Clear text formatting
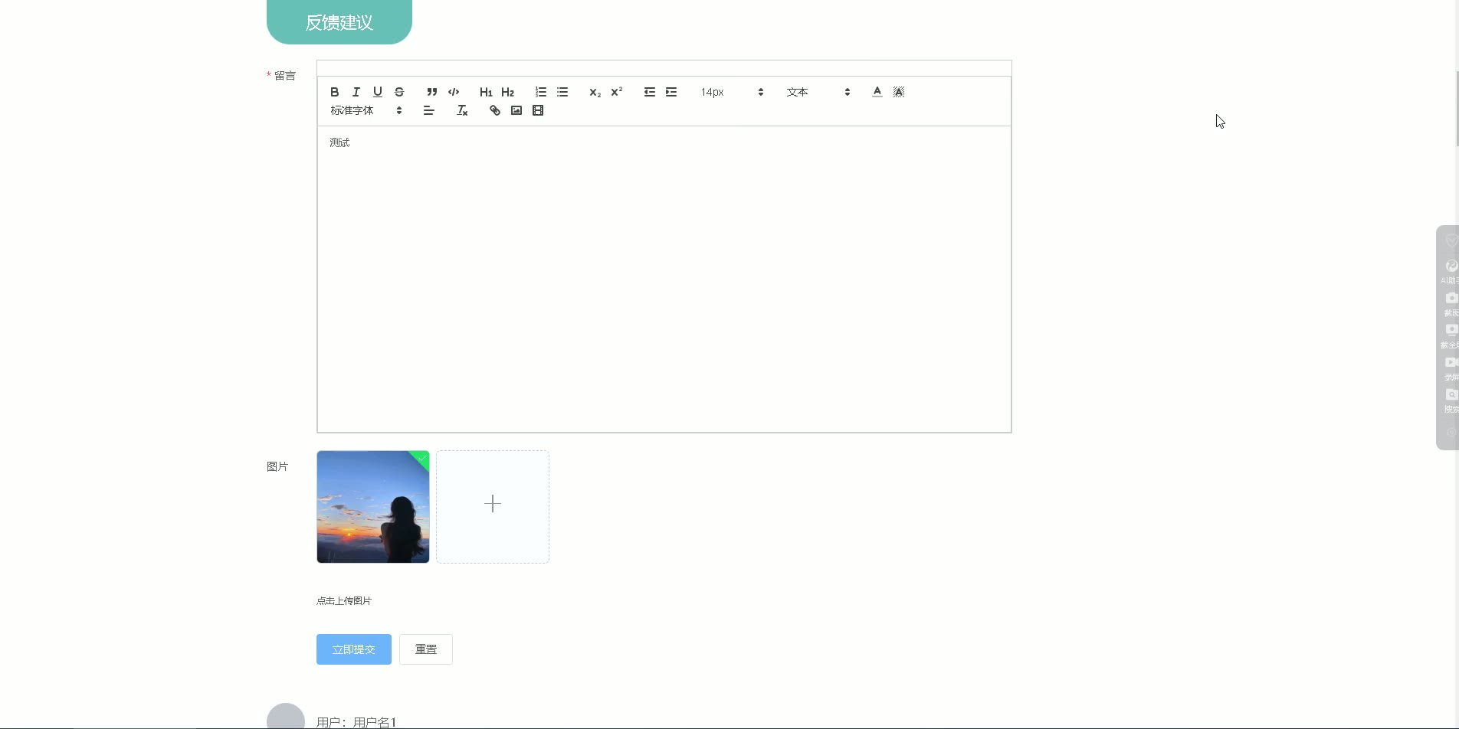Viewport: 1459px width, 729px height. (462, 110)
